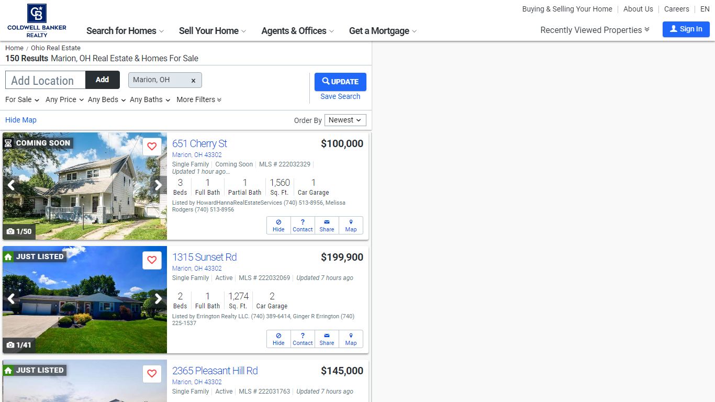Click the $145,000 price text
Image resolution: width=715 pixels, height=402 pixels.
tap(342, 371)
